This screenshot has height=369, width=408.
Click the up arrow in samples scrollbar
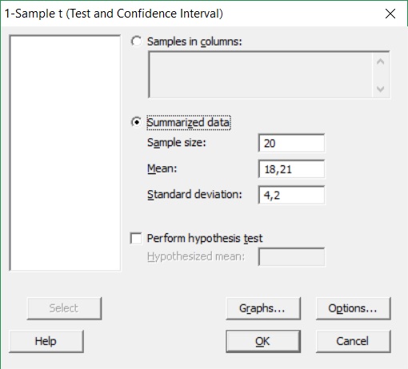(x=381, y=61)
